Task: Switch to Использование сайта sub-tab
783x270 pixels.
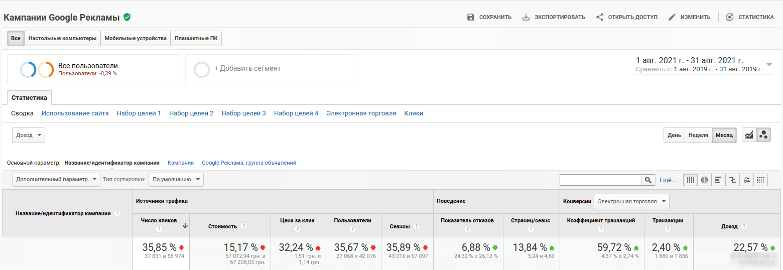Action: (x=75, y=113)
